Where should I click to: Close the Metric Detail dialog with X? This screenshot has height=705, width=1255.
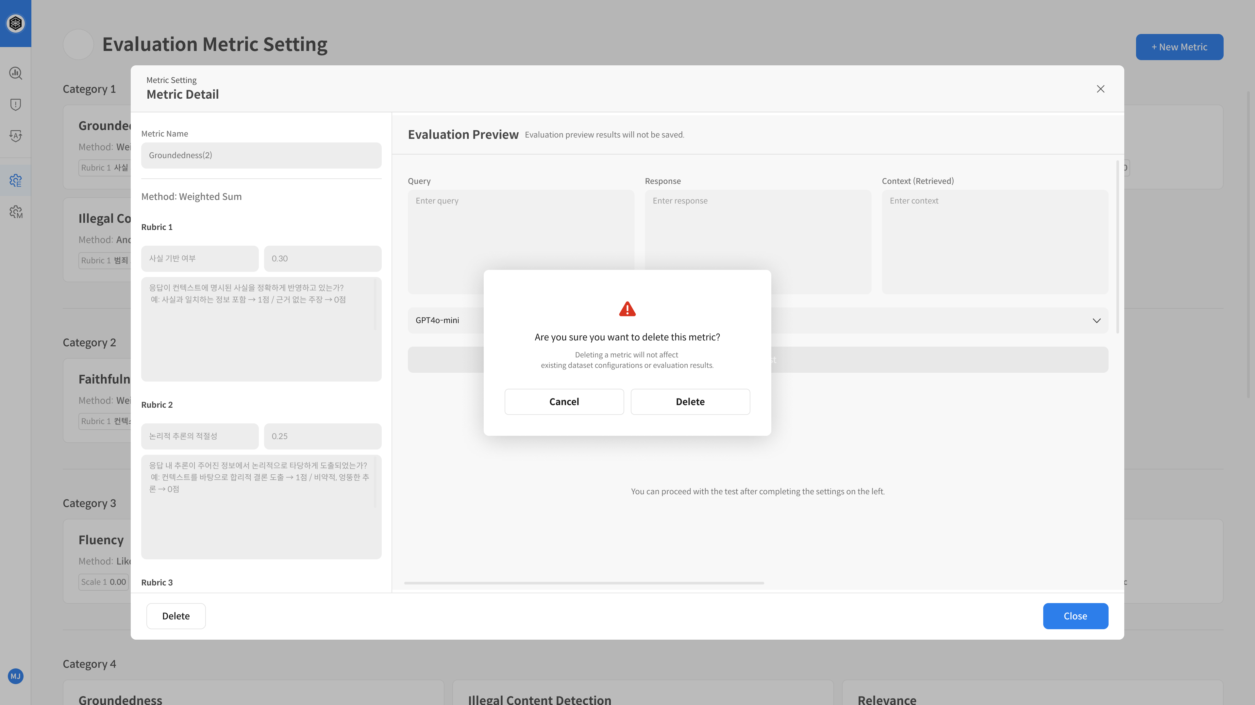pyautogui.click(x=1100, y=89)
